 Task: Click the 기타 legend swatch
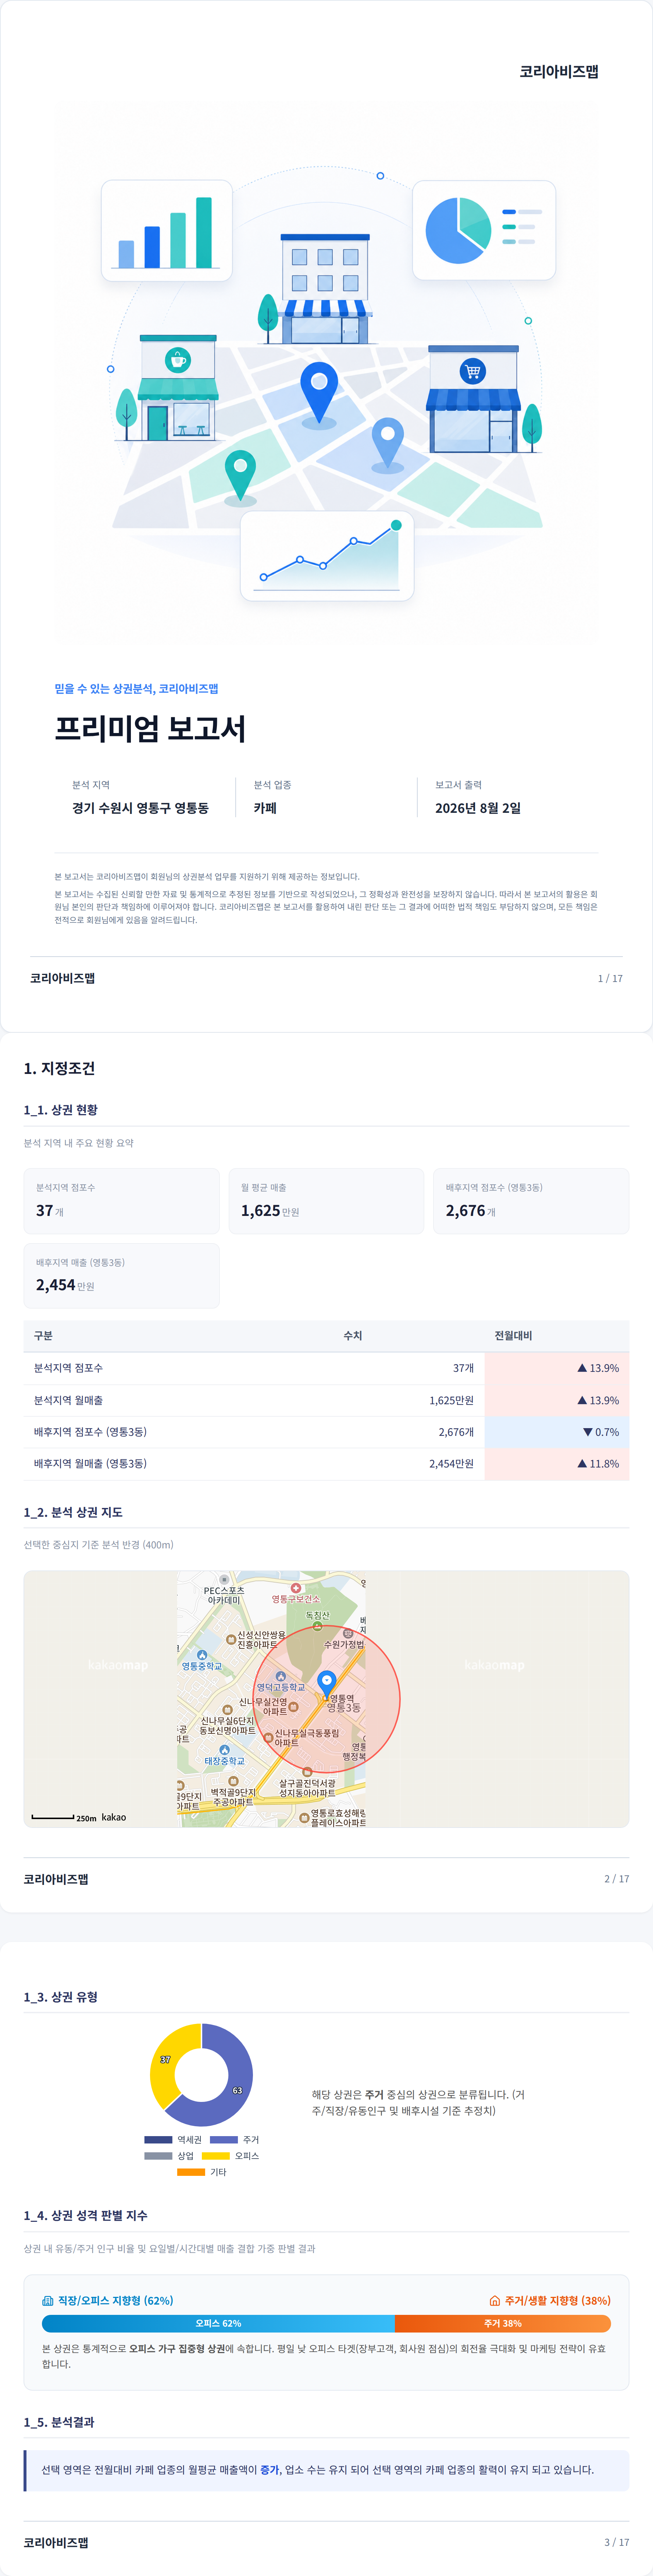point(191,2172)
